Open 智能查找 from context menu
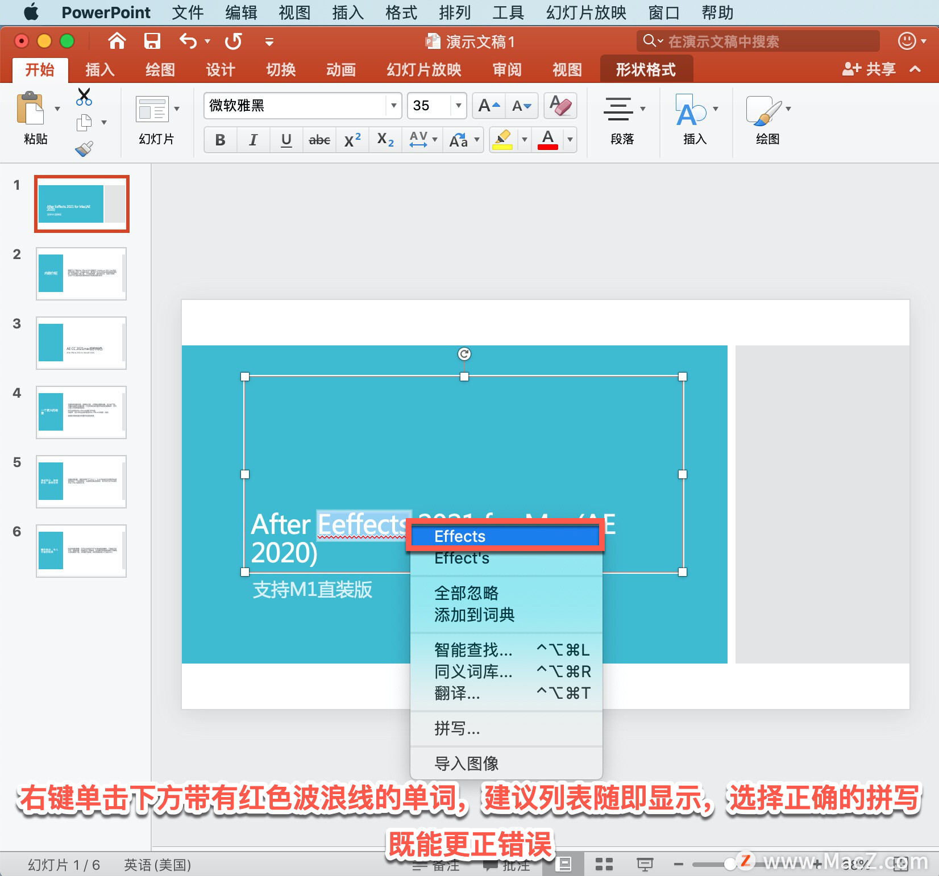 [x=506, y=650]
